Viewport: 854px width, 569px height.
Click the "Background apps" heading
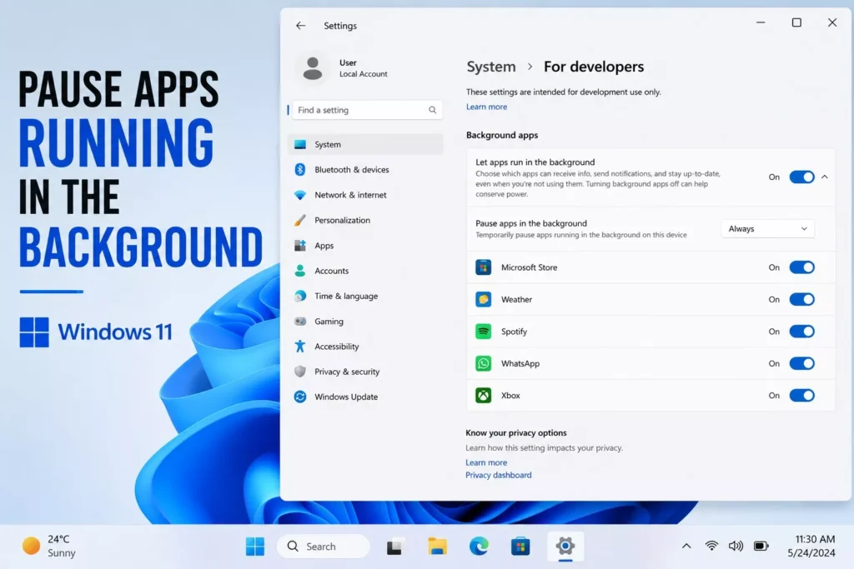(x=501, y=135)
